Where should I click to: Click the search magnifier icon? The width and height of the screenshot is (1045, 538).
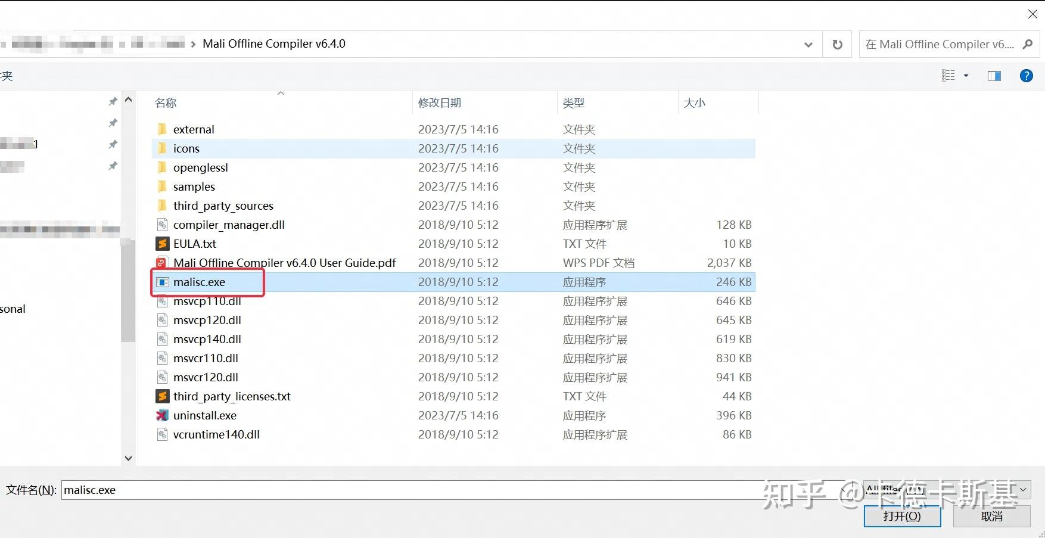pyautogui.click(x=1027, y=44)
